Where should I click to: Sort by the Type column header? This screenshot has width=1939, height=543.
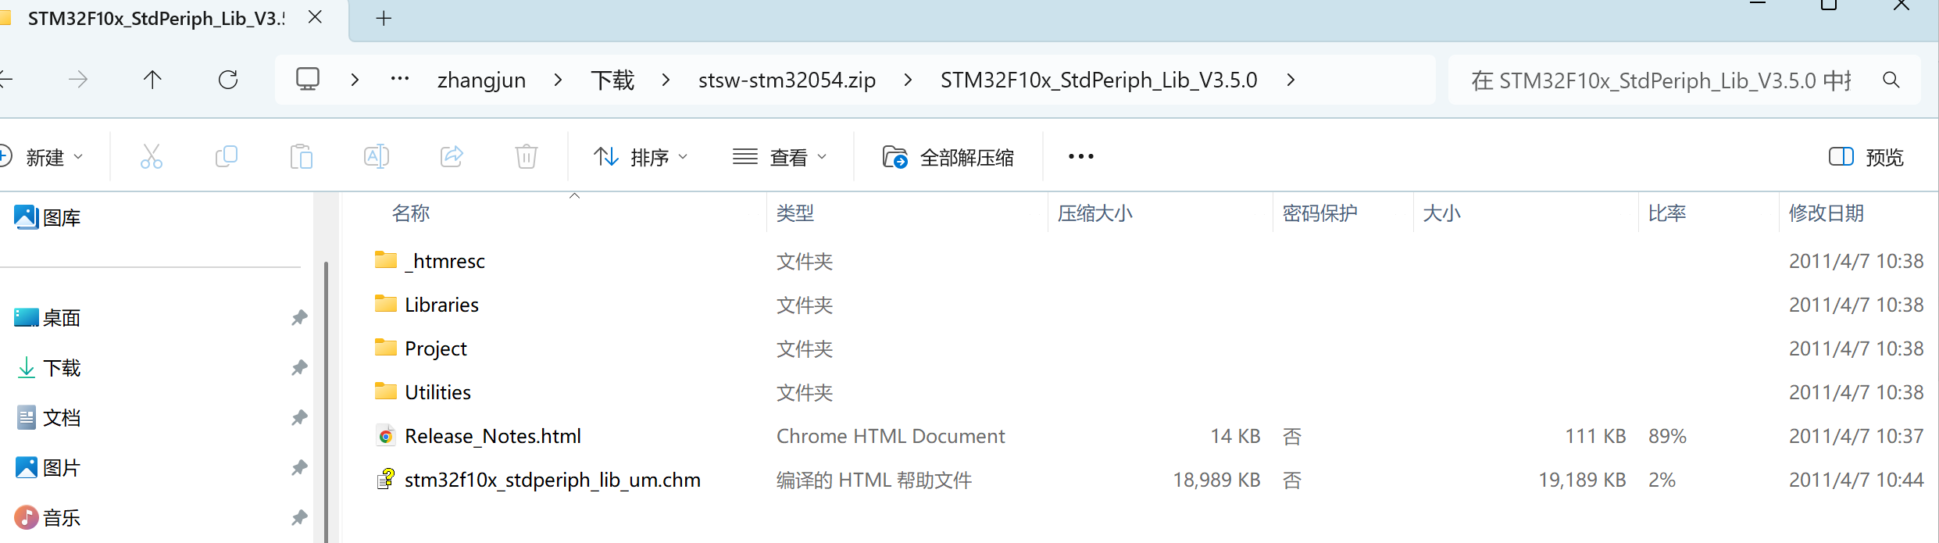point(795,213)
